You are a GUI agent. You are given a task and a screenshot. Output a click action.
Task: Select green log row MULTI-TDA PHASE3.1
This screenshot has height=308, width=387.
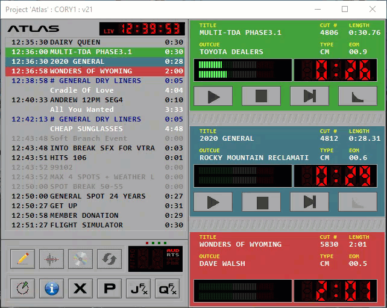pyautogui.click(x=95, y=52)
